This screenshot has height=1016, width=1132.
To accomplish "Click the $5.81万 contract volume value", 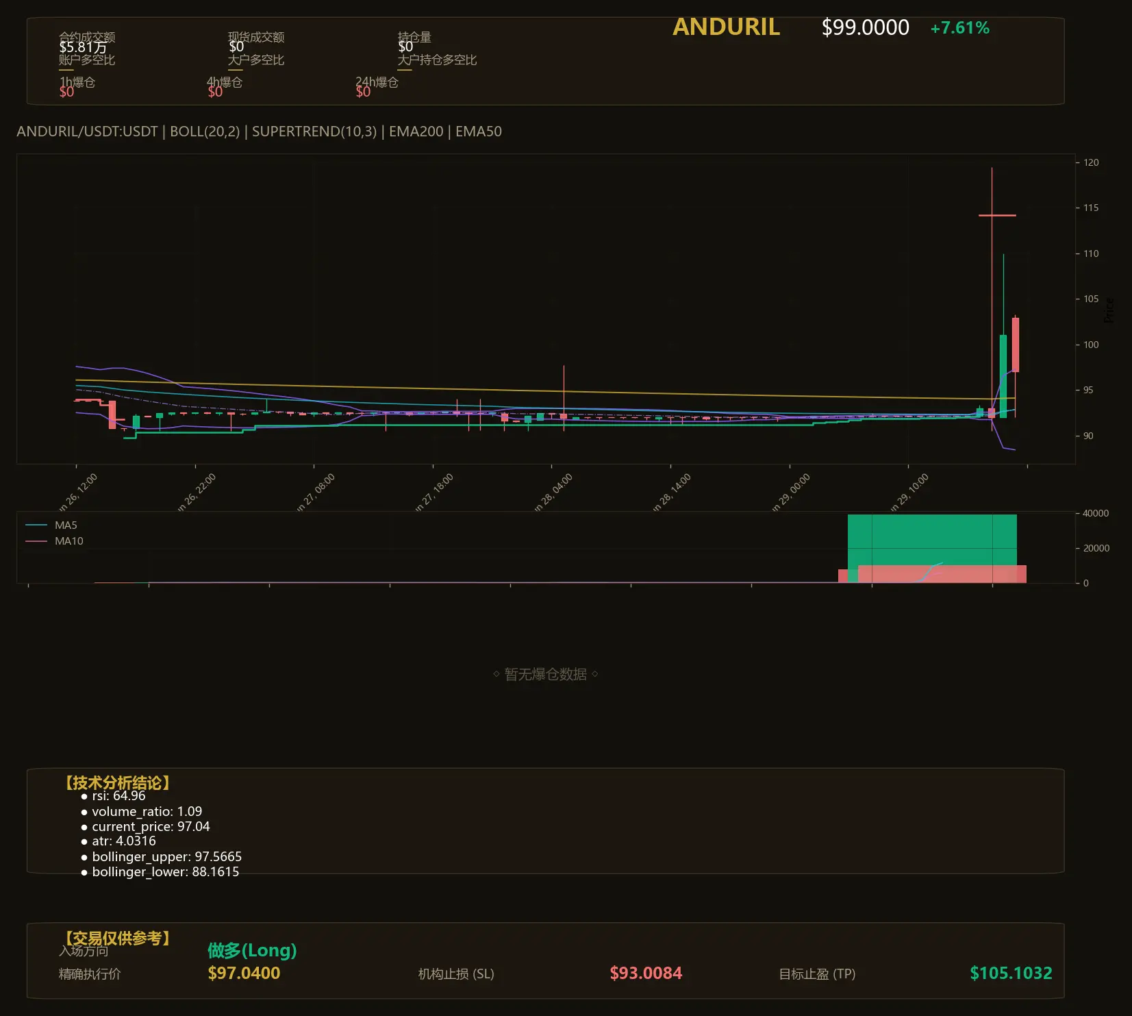I will 83,47.
